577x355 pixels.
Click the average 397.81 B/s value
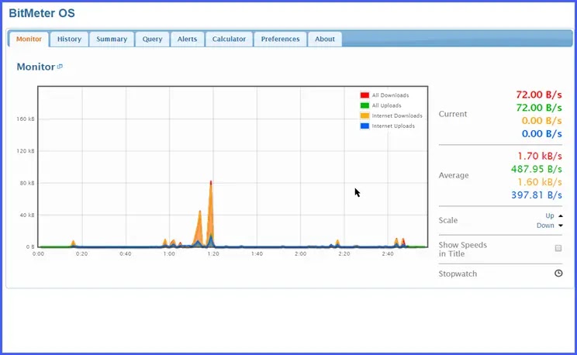pyautogui.click(x=536, y=195)
